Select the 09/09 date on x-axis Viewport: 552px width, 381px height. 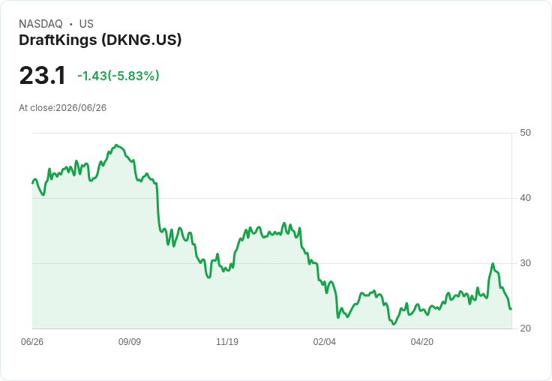(x=130, y=341)
